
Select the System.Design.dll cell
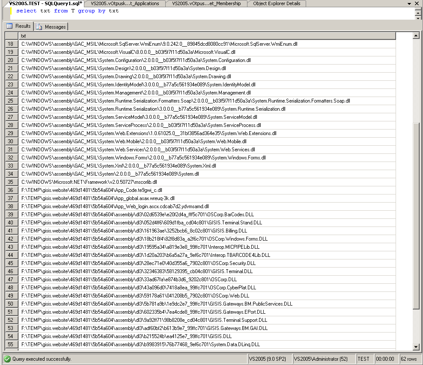click(x=207, y=68)
